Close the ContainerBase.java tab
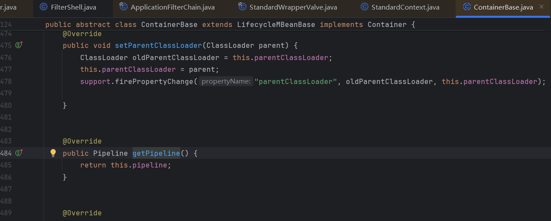The width and height of the screenshot is (551, 221). coord(541,7)
